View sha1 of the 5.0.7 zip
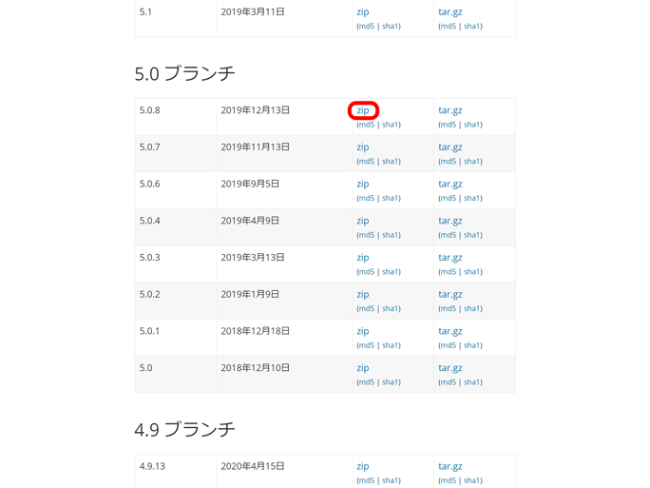Image resolution: width=650 pixels, height=488 pixels. (391, 162)
